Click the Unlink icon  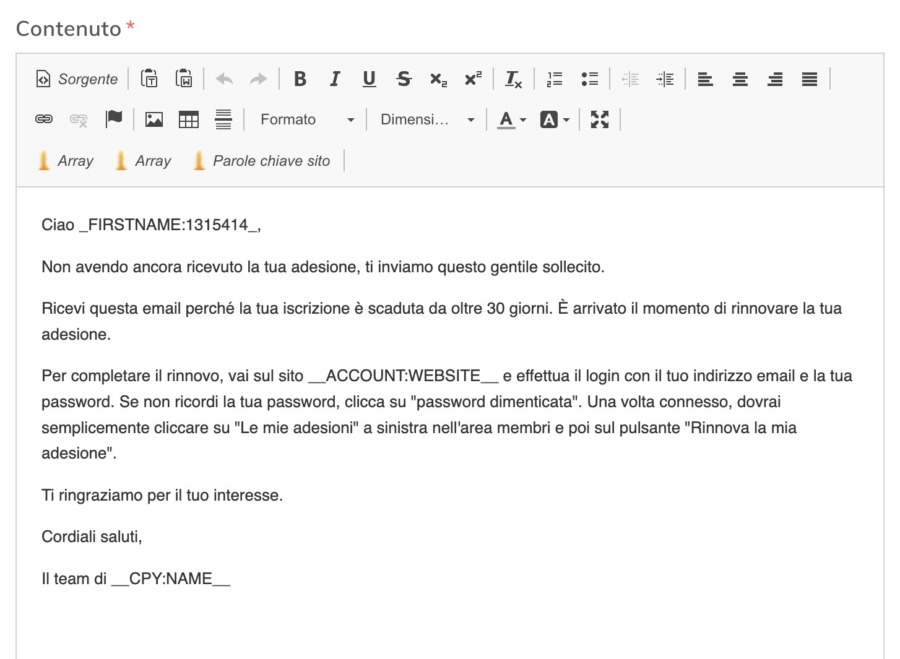78,119
